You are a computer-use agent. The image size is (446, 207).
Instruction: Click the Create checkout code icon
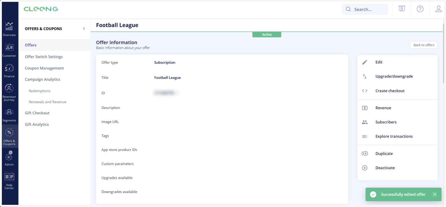[365, 91]
